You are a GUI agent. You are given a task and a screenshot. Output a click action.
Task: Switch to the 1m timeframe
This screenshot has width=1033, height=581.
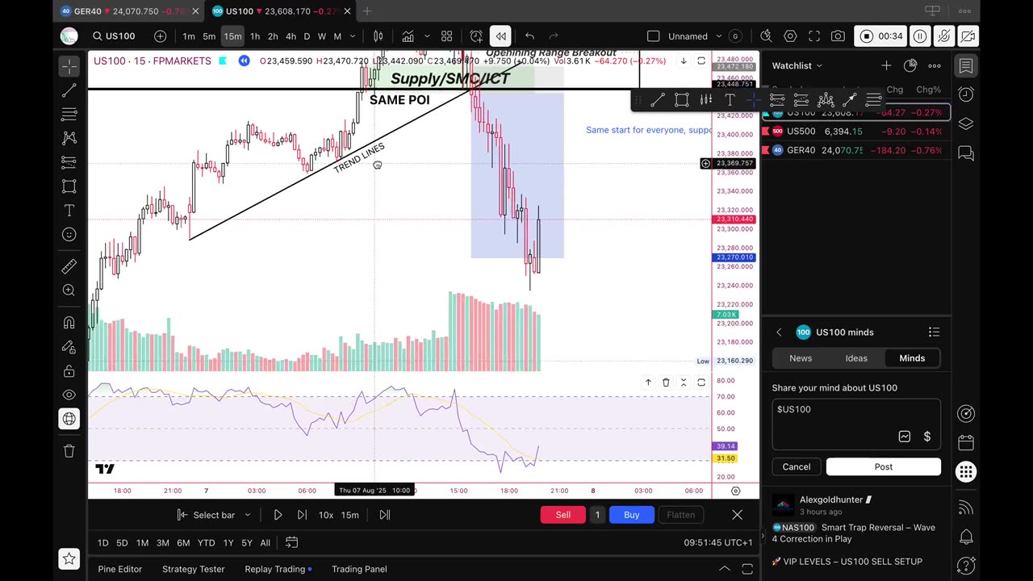[189, 36]
